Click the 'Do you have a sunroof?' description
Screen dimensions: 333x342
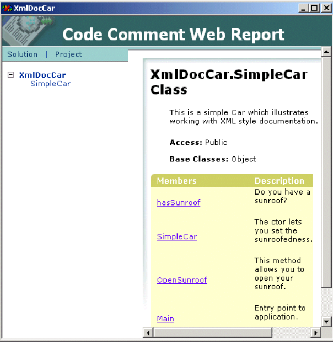pyautogui.click(x=282, y=197)
